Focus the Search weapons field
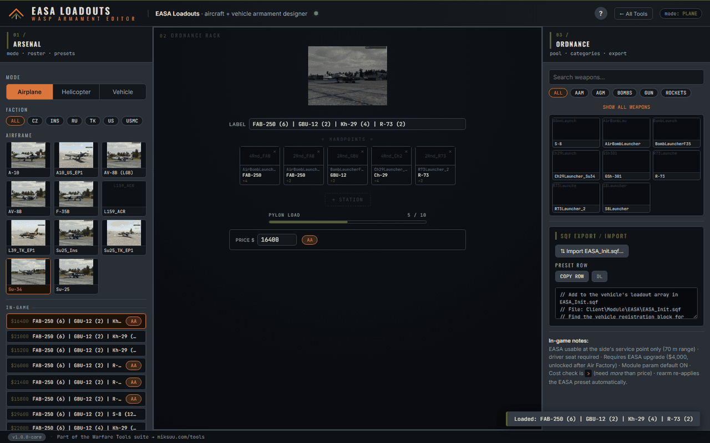The image size is (710, 443). coord(626,78)
